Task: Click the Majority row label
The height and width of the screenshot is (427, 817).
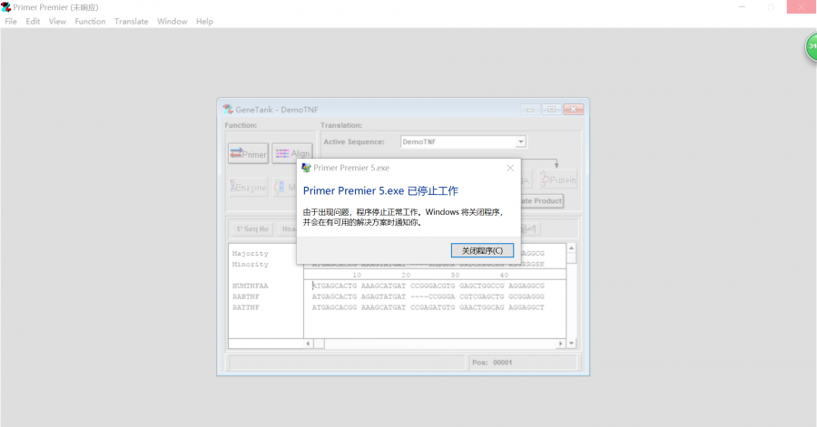Action: [x=251, y=254]
